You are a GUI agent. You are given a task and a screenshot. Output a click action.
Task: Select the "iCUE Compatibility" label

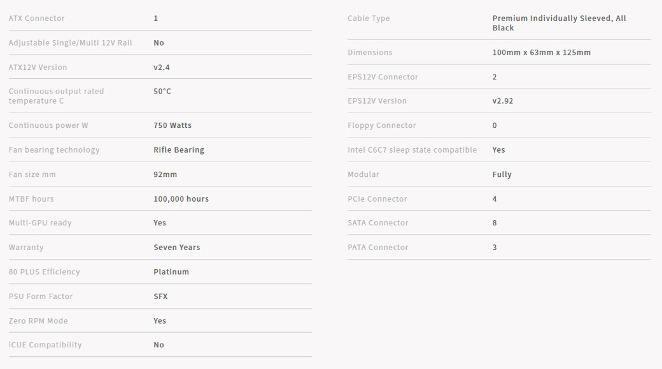point(45,345)
